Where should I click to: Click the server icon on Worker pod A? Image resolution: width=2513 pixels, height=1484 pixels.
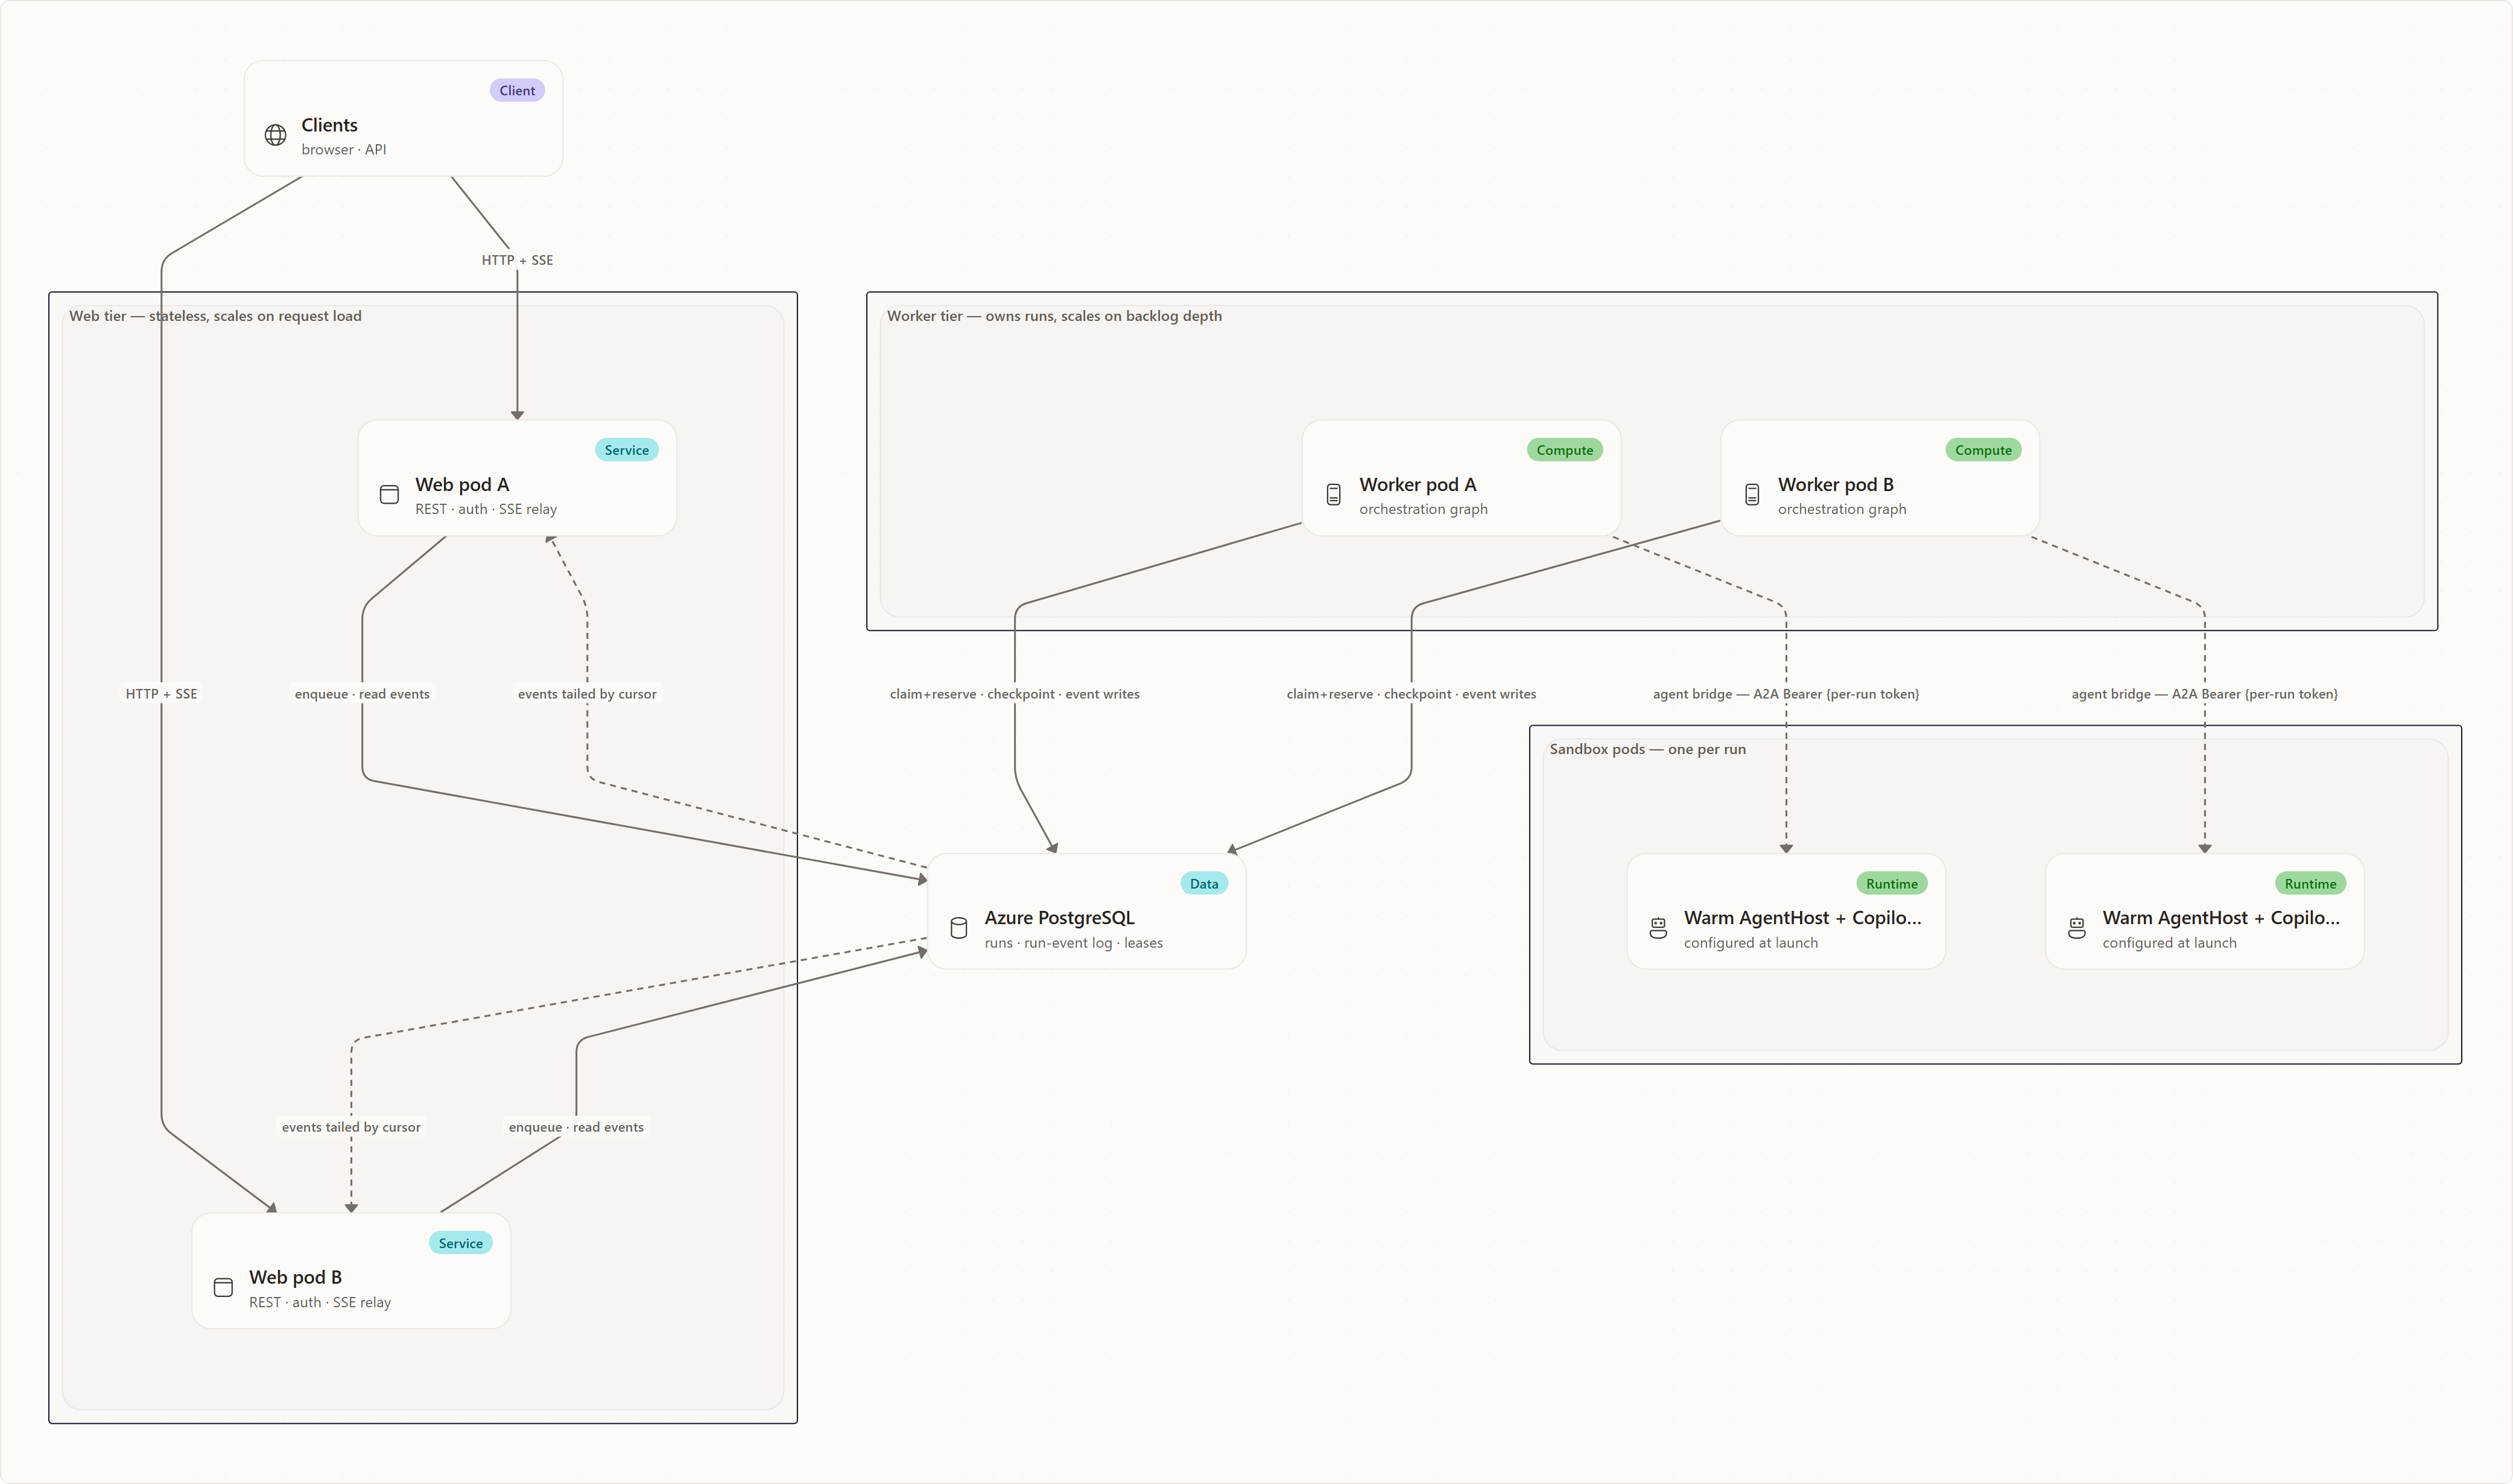1333,494
